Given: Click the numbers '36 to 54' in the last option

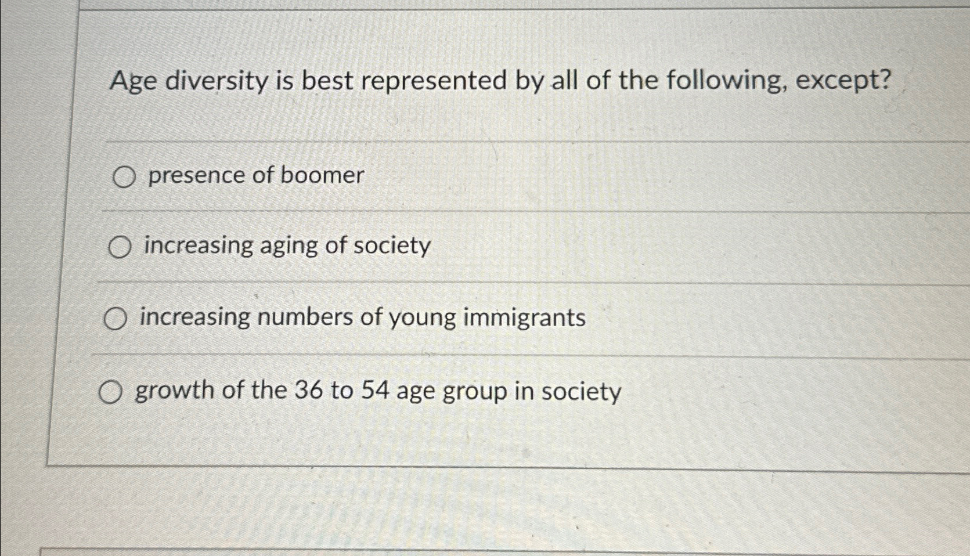Looking at the screenshot, I should [342, 391].
